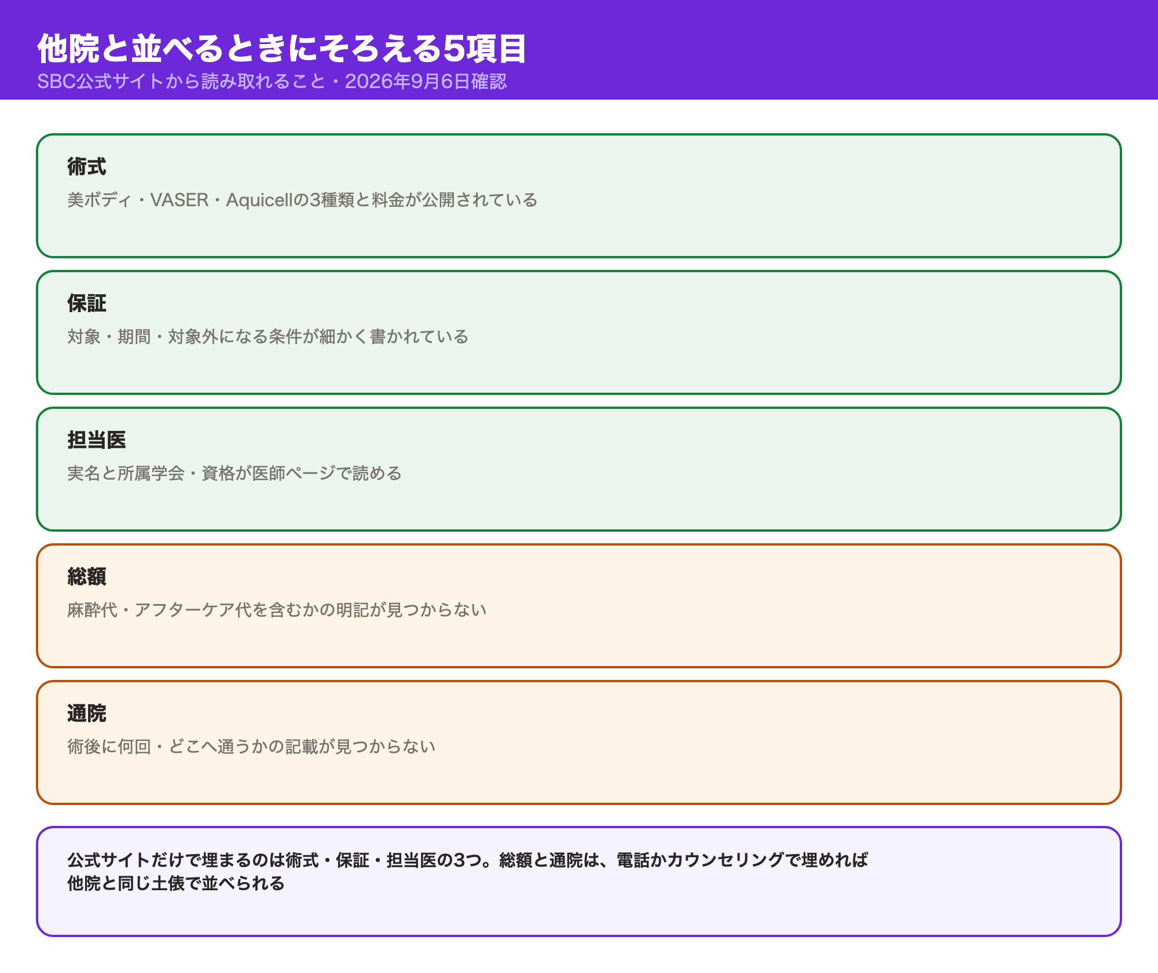Image resolution: width=1158 pixels, height=973 pixels.
Task: Select the 担当医 card heading
Action: [97, 440]
